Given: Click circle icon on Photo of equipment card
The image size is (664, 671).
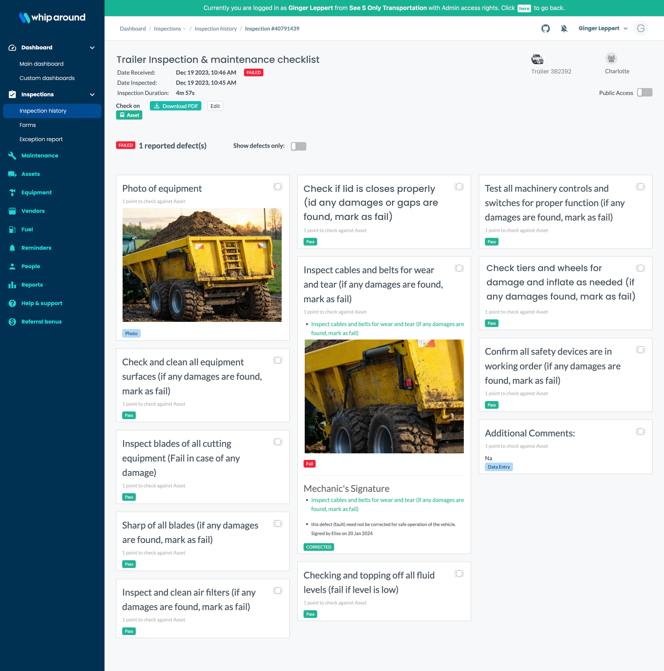Looking at the screenshot, I should [x=278, y=187].
